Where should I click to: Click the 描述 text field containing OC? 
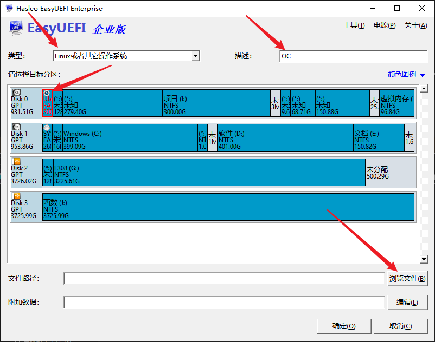click(x=354, y=56)
